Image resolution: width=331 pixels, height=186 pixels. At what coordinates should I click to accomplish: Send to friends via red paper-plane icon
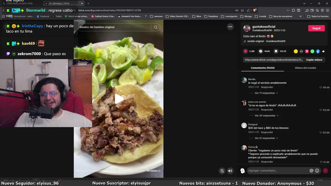[307, 51]
